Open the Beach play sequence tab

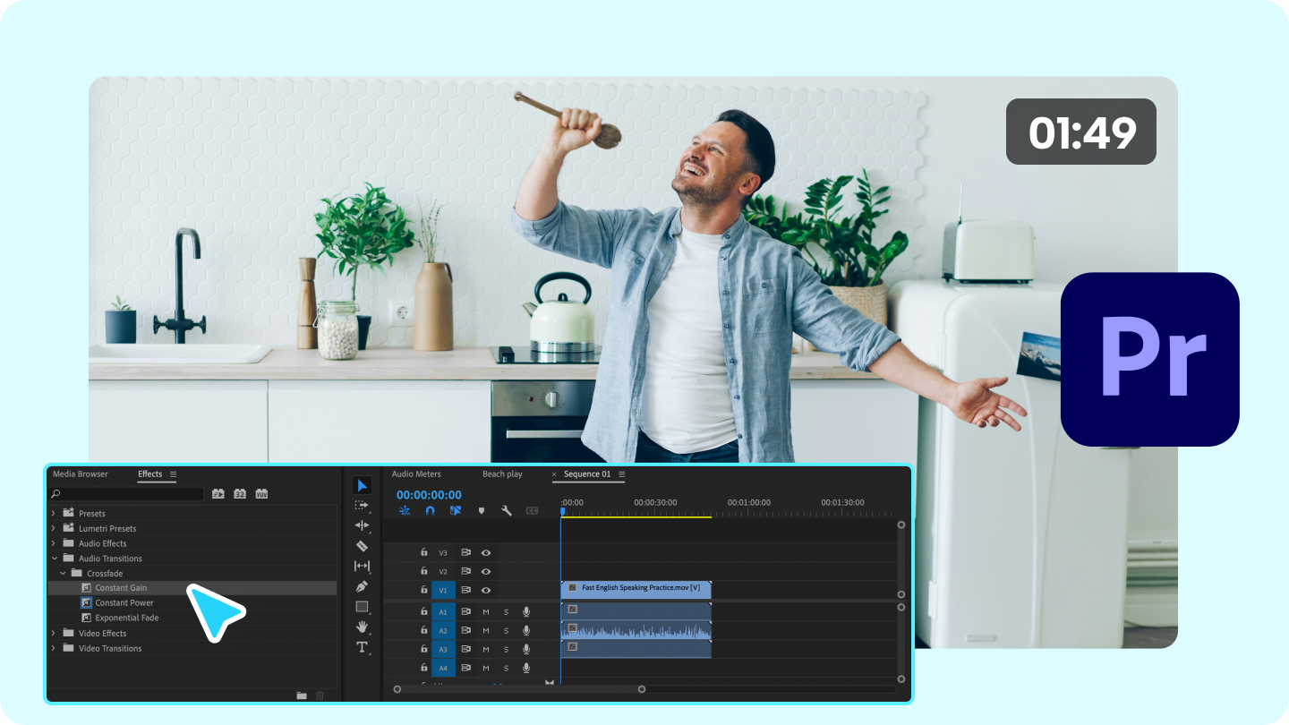click(x=503, y=473)
